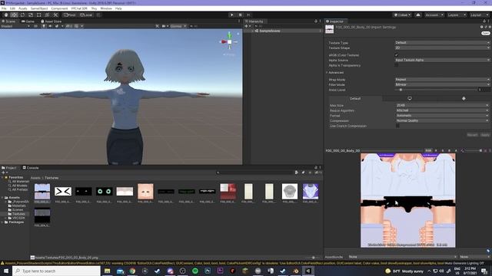Open Shaded draw mode dropdown

coord(15,26)
